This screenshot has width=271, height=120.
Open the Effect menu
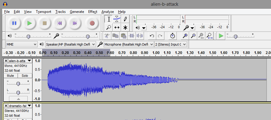click(x=92, y=12)
